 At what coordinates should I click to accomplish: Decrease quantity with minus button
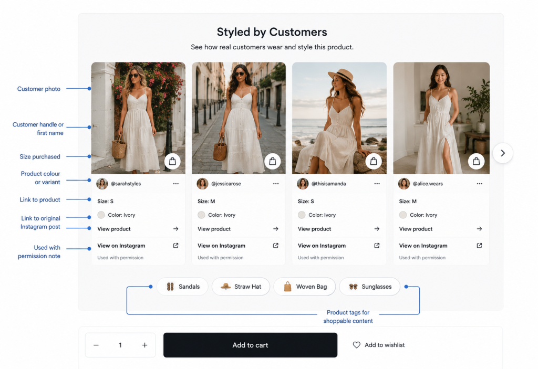pos(96,345)
